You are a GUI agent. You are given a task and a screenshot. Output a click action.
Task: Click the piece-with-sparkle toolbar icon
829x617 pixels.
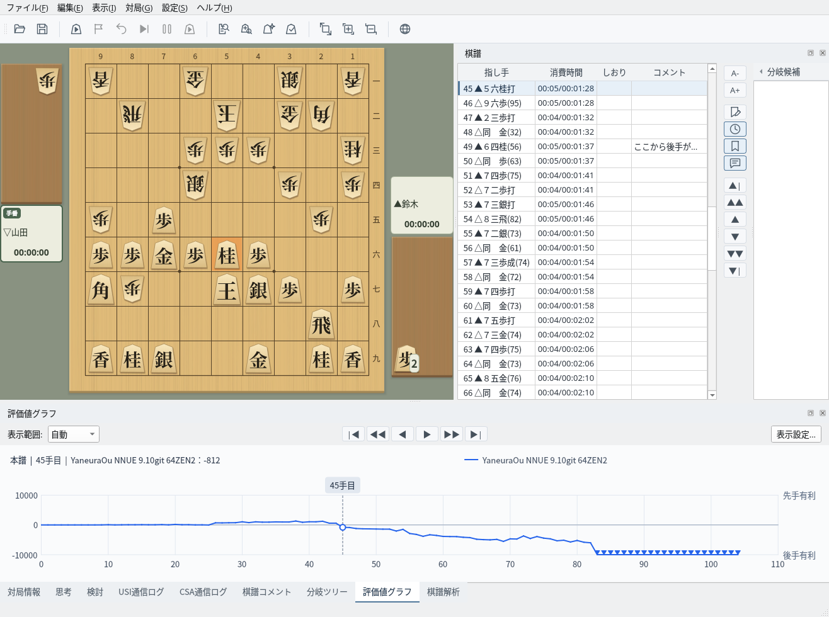pyautogui.click(x=269, y=29)
